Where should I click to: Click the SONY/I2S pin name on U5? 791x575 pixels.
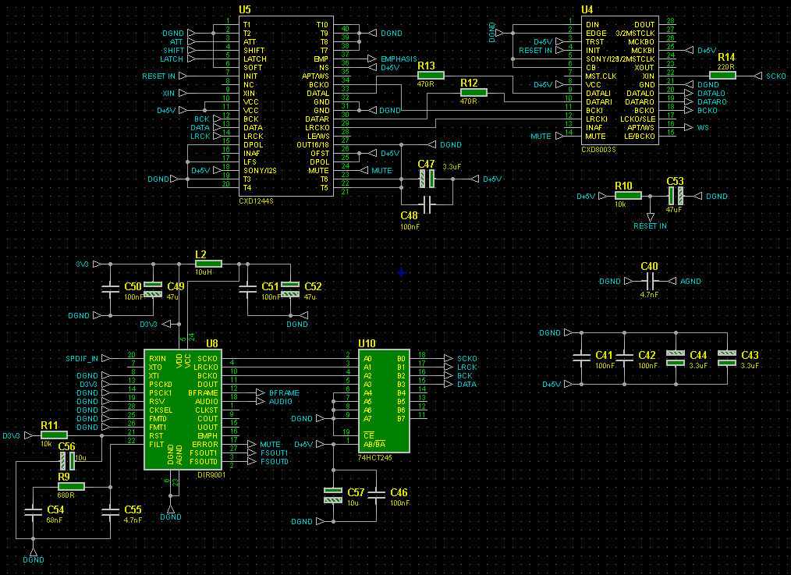pos(261,171)
